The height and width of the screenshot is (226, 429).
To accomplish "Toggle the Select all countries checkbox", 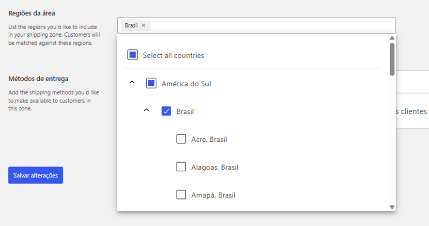I will point(133,55).
